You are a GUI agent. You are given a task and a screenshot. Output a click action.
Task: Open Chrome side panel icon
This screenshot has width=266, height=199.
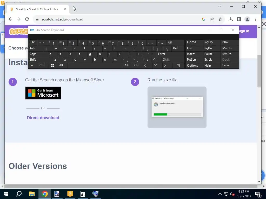click(239, 19)
